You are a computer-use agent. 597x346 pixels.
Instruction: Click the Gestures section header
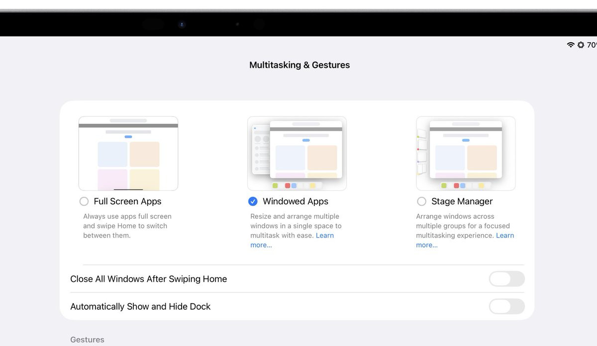coord(88,340)
